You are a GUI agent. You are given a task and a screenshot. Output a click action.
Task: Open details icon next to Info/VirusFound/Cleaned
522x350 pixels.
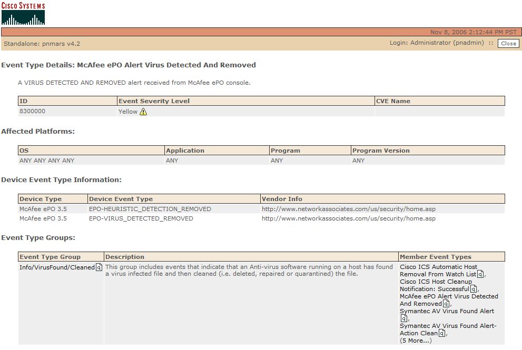(x=99, y=267)
